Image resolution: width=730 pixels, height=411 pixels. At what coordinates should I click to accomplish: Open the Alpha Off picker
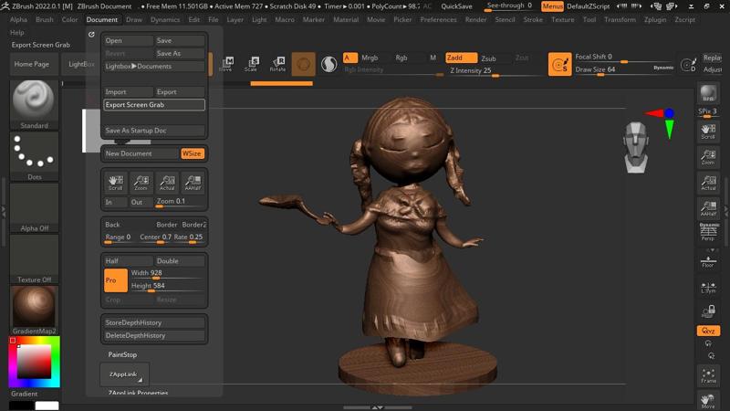34,207
